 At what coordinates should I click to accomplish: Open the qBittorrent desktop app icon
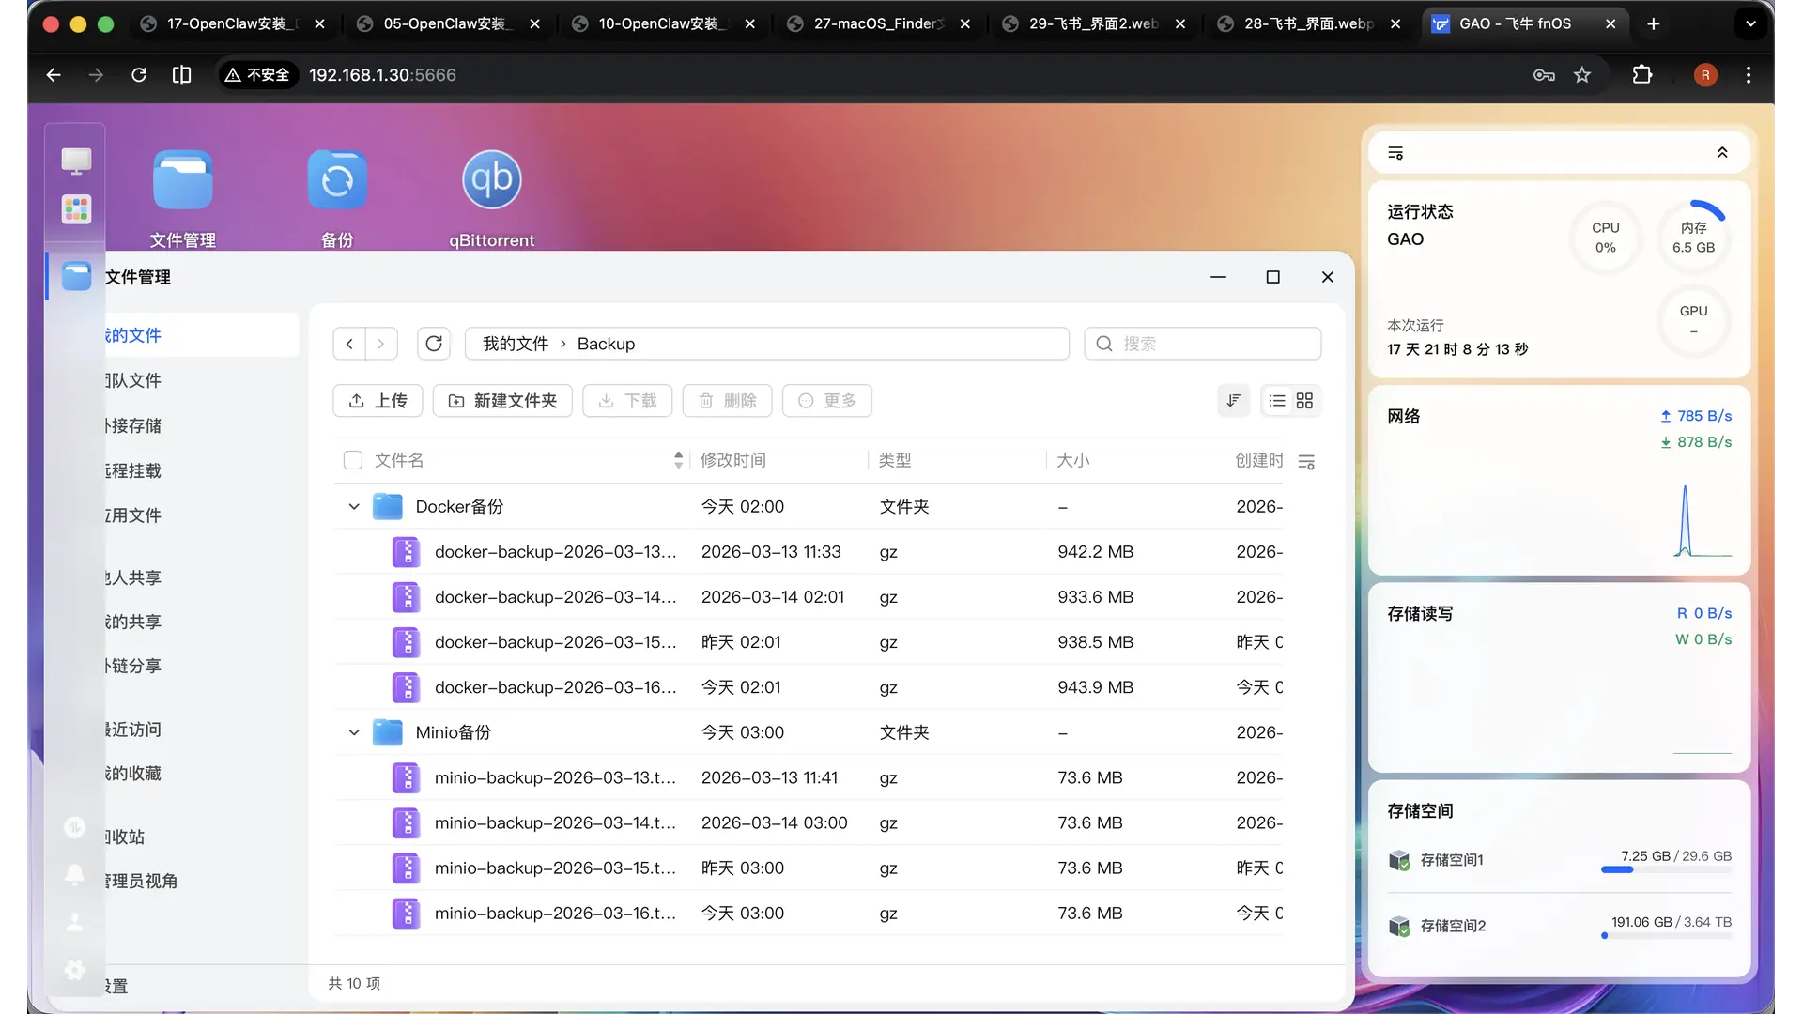491,179
